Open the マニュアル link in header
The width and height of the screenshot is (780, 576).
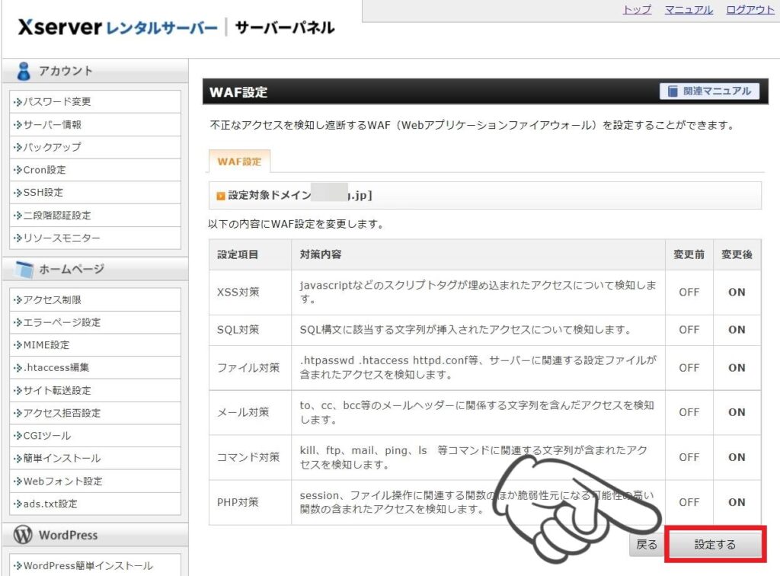click(689, 10)
